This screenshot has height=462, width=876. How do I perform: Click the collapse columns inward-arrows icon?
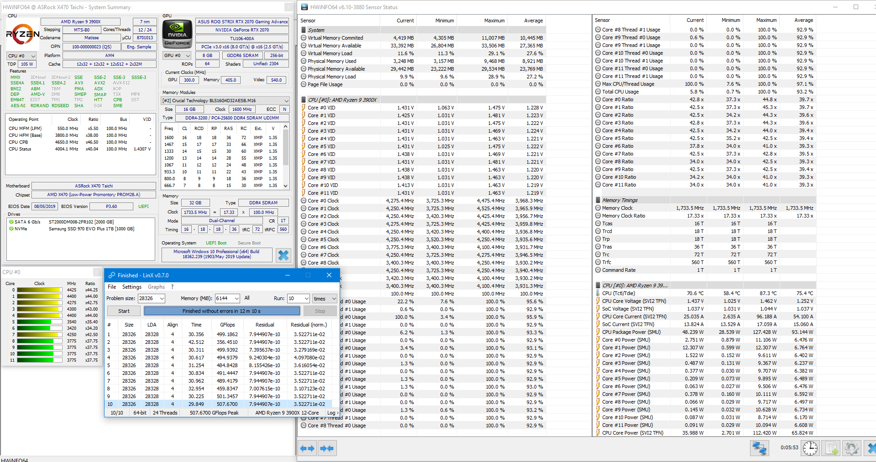click(327, 448)
